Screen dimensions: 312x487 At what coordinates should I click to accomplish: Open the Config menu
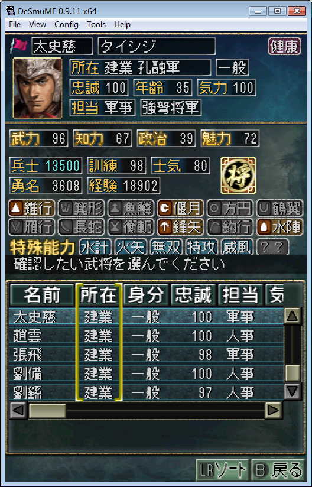pos(66,25)
